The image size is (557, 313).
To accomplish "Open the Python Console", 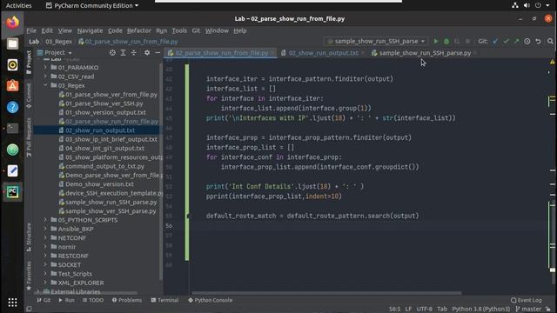I will pyautogui.click(x=210, y=300).
